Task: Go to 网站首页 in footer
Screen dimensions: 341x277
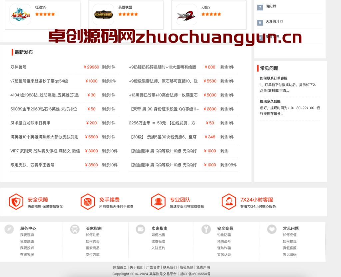Action: click(x=120, y=267)
